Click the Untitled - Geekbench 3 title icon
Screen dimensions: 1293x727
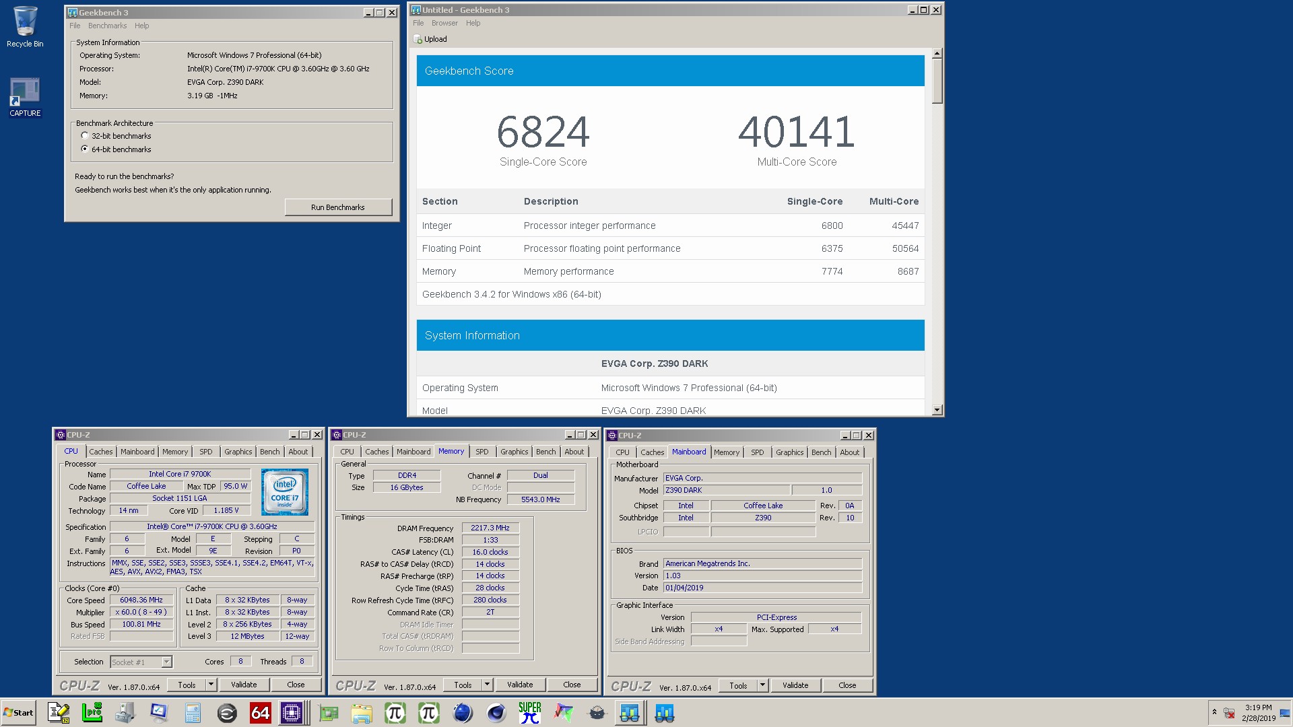[x=416, y=9]
